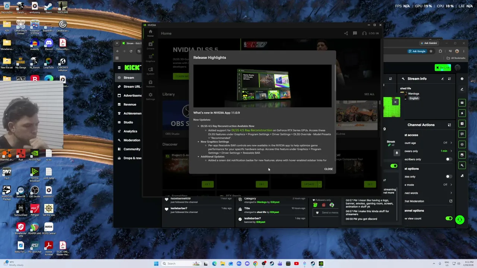The image size is (477, 268).
Task: Open Stream in the Kick dashboard menu
Action: 129,77
